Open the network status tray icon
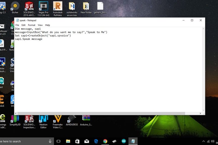This screenshot has width=218, height=145. pyautogui.click(x=208, y=141)
